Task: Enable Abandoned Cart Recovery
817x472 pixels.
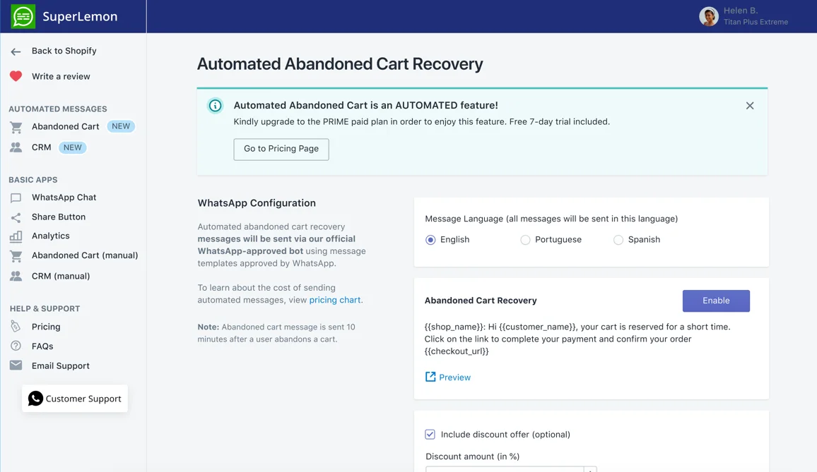Action: (715, 301)
